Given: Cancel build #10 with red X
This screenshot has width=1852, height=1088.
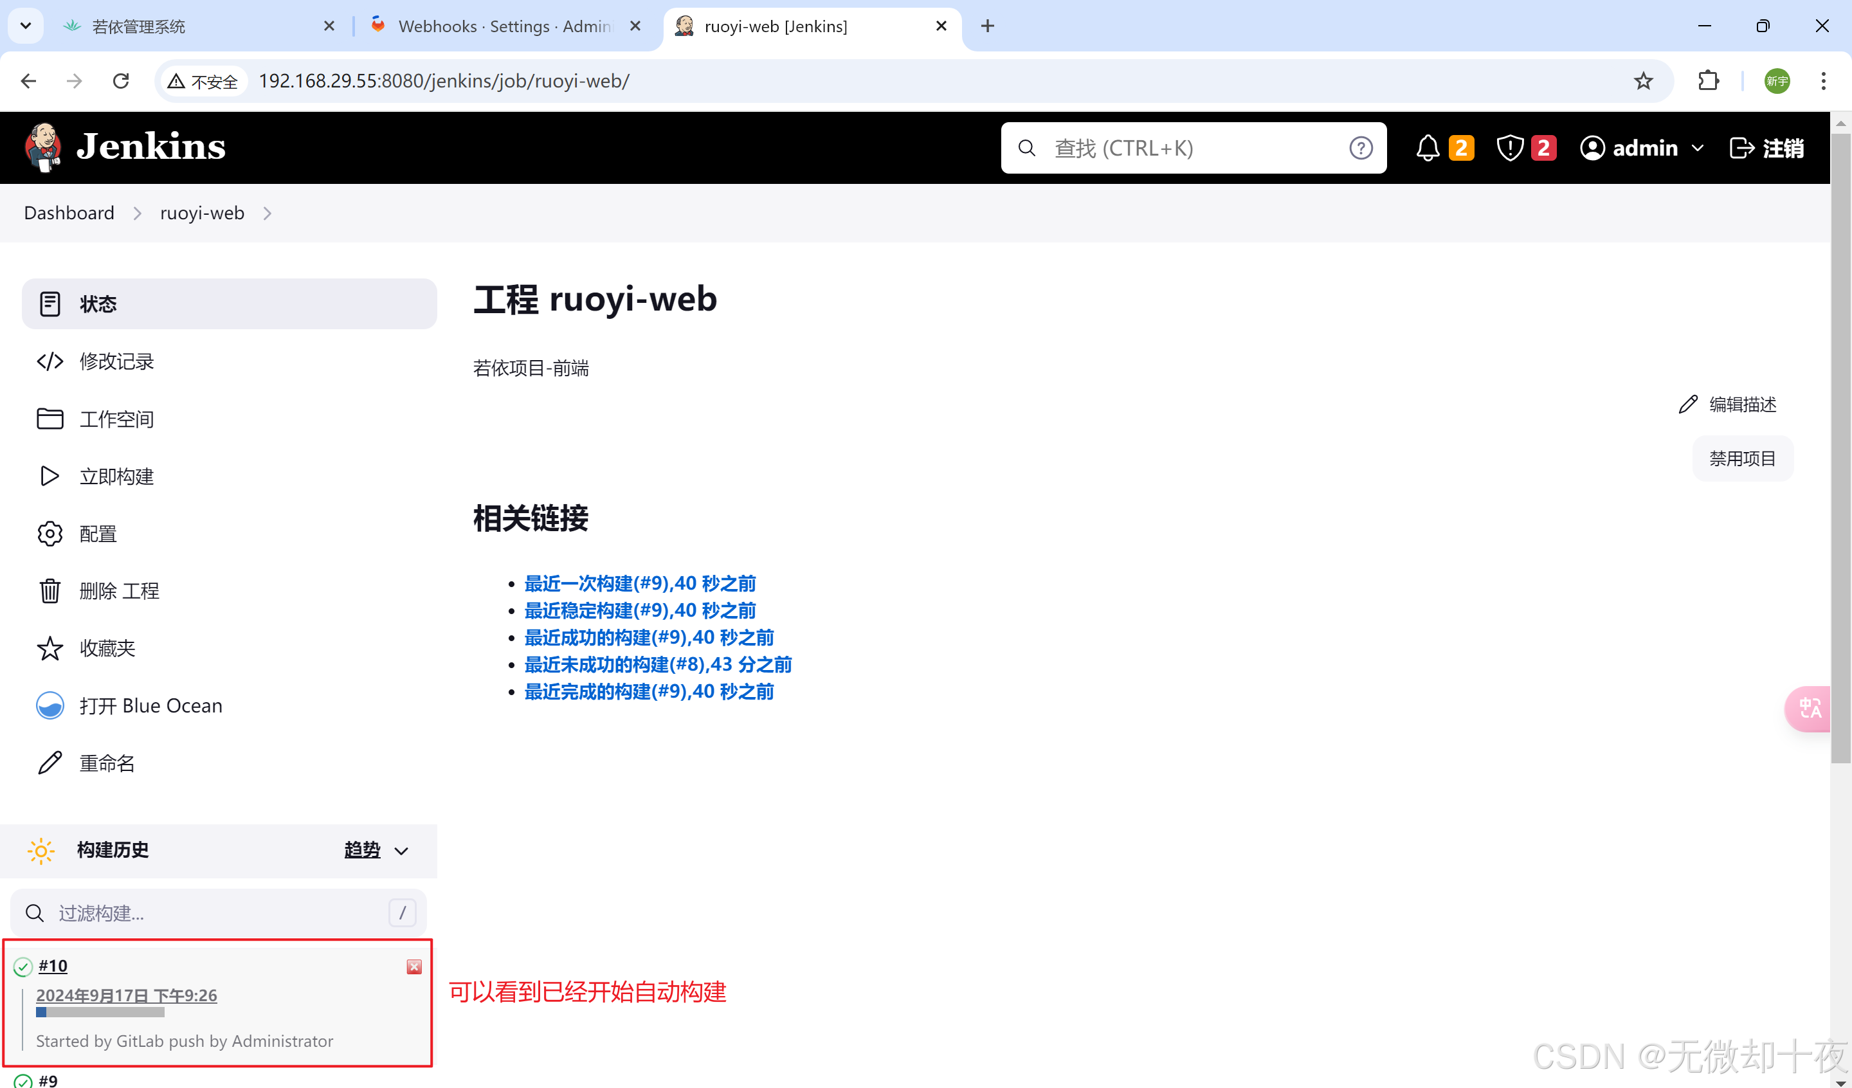Looking at the screenshot, I should [x=413, y=966].
